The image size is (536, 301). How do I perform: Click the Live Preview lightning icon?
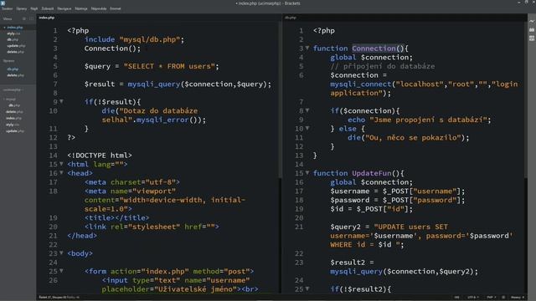(x=532, y=21)
